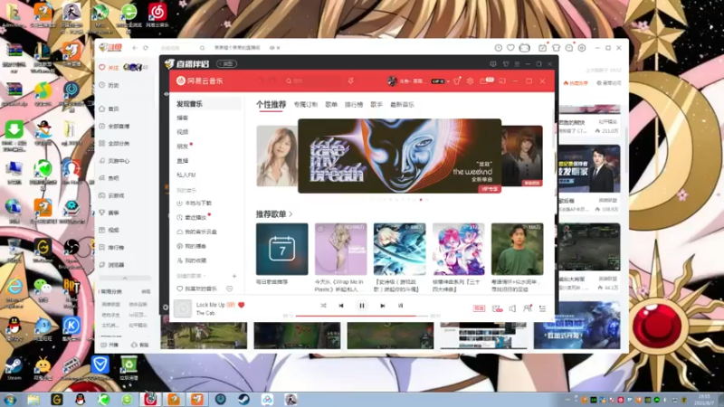Image resolution: width=724 pixels, height=407 pixels.
Task: Click the back button in 直播伴侣 title bar
Action: 227,63
